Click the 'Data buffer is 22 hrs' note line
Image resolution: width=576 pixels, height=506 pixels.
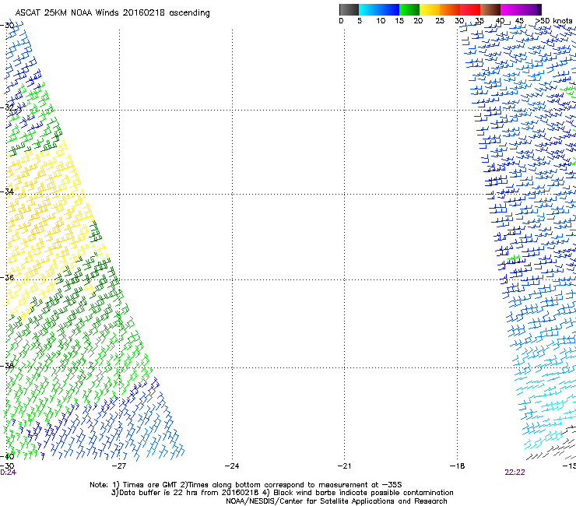(282, 493)
